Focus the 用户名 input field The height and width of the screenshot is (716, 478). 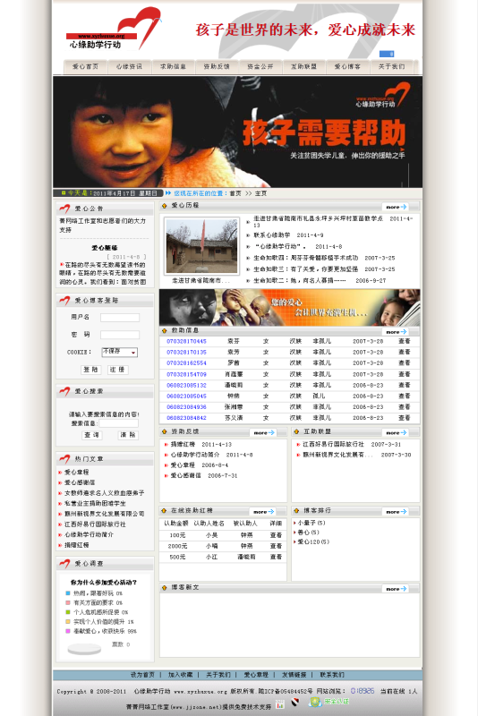tap(120, 318)
